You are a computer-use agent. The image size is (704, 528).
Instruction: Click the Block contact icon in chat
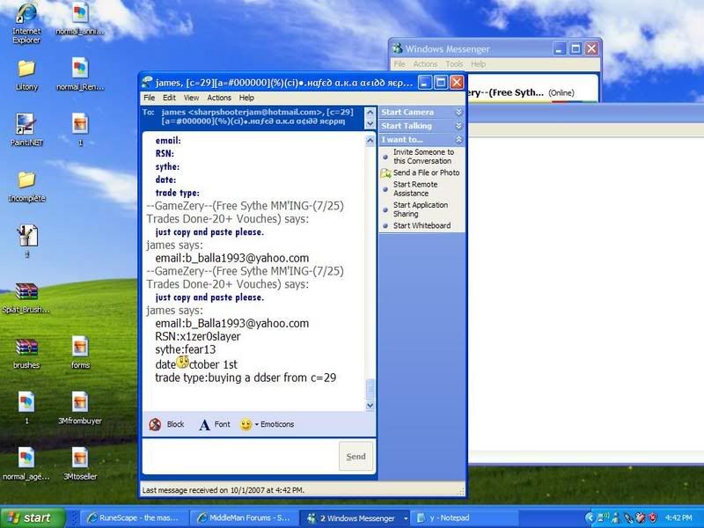pyautogui.click(x=155, y=424)
